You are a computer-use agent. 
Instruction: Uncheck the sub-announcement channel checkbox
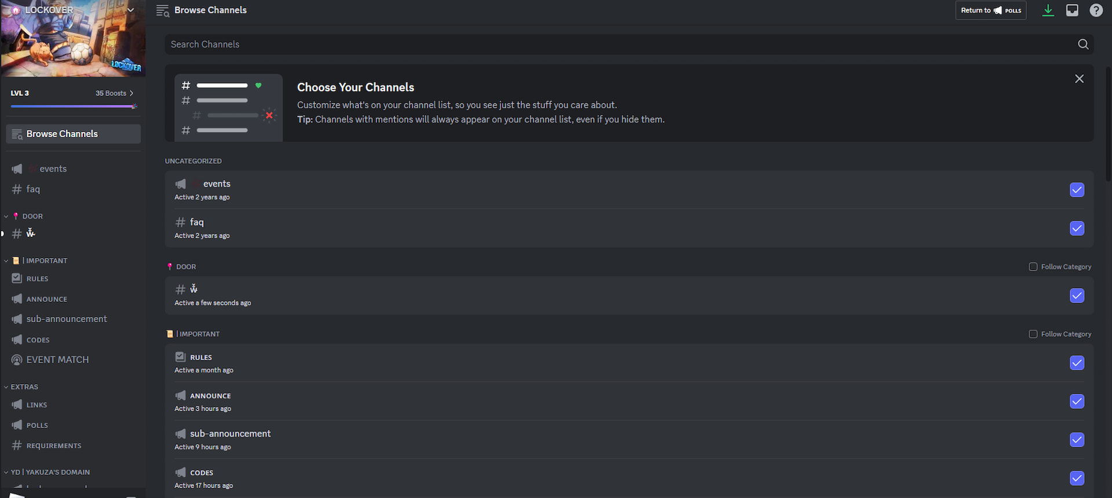[x=1077, y=440]
